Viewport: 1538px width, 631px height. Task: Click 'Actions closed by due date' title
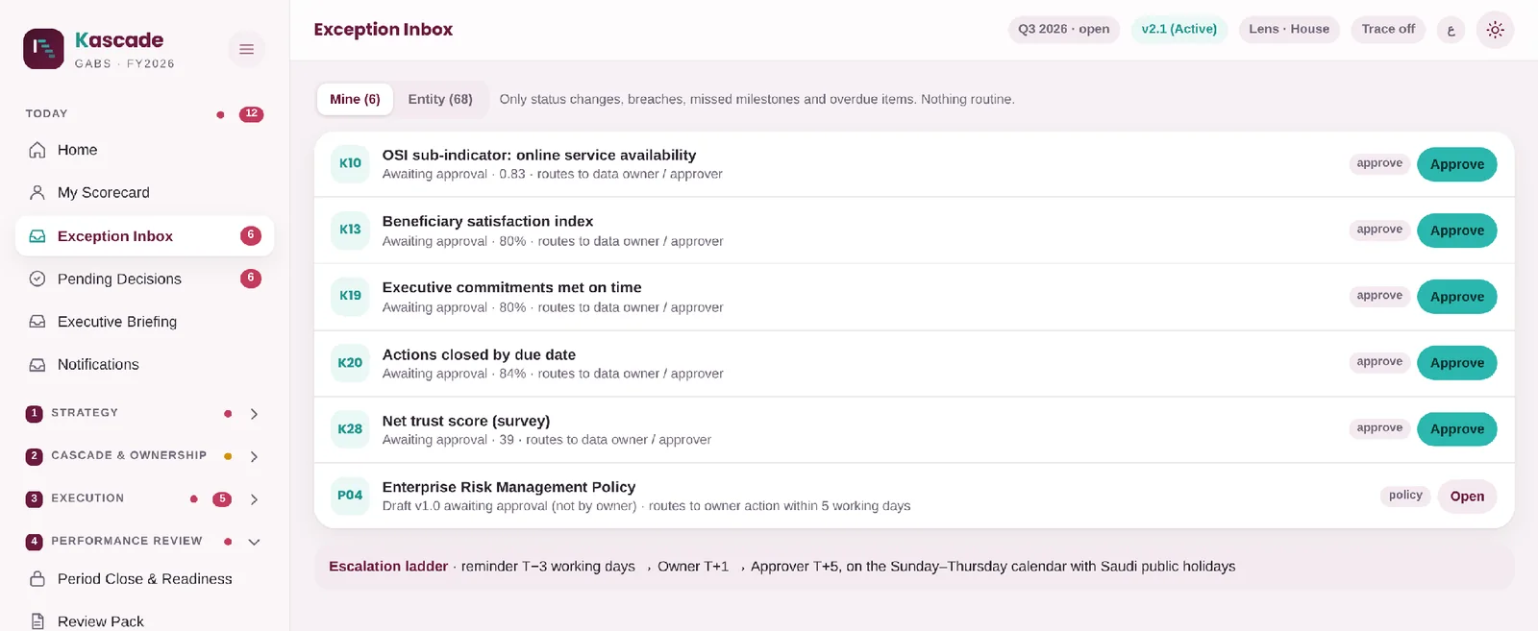[x=479, y=354]
